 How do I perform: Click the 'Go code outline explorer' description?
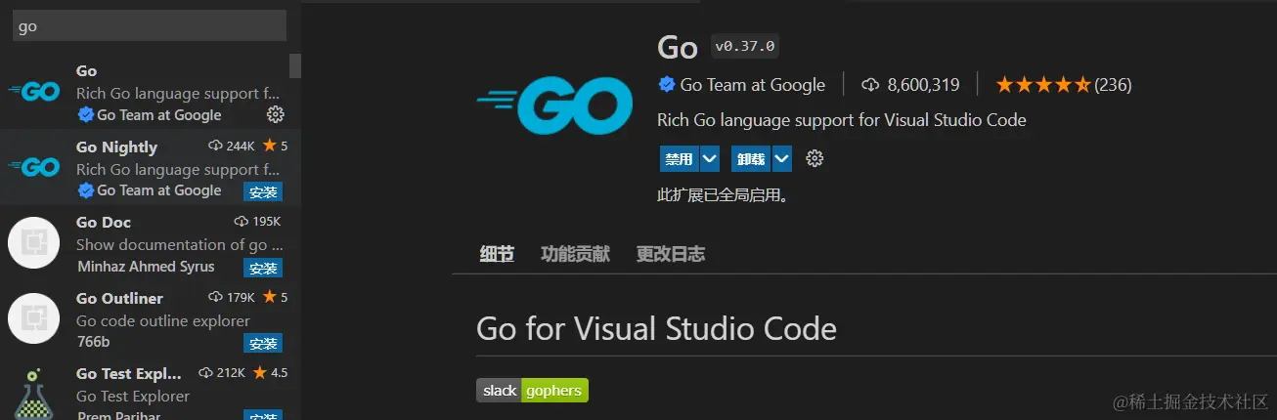point(163,320)
